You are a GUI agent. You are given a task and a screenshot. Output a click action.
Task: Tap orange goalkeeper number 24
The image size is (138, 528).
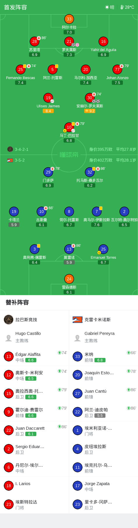click(69, 279)
